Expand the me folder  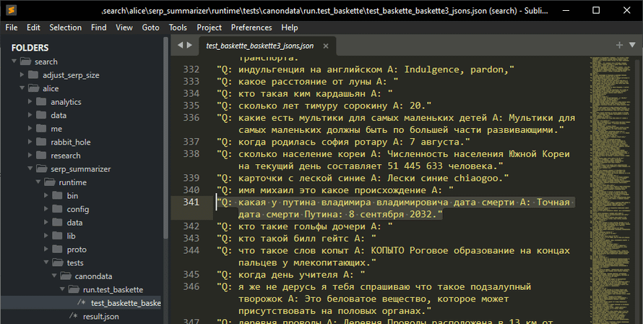point(30,129)
